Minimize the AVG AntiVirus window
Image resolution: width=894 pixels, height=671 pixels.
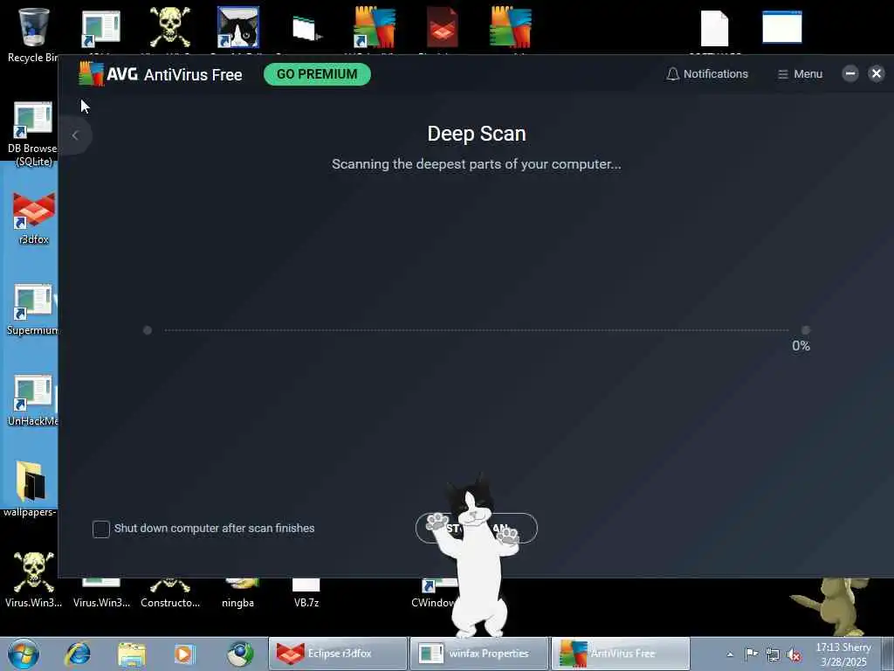point(850,73)
